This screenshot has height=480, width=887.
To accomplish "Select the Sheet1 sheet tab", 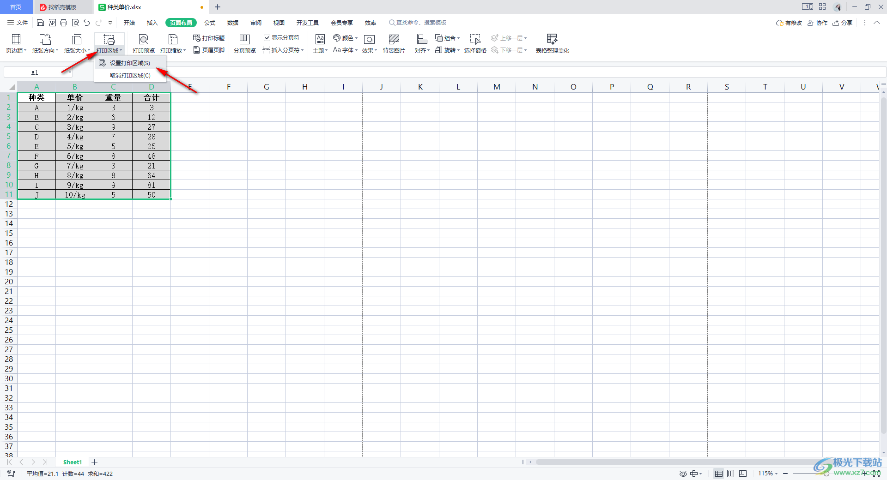I will click(x=73, y=462).
